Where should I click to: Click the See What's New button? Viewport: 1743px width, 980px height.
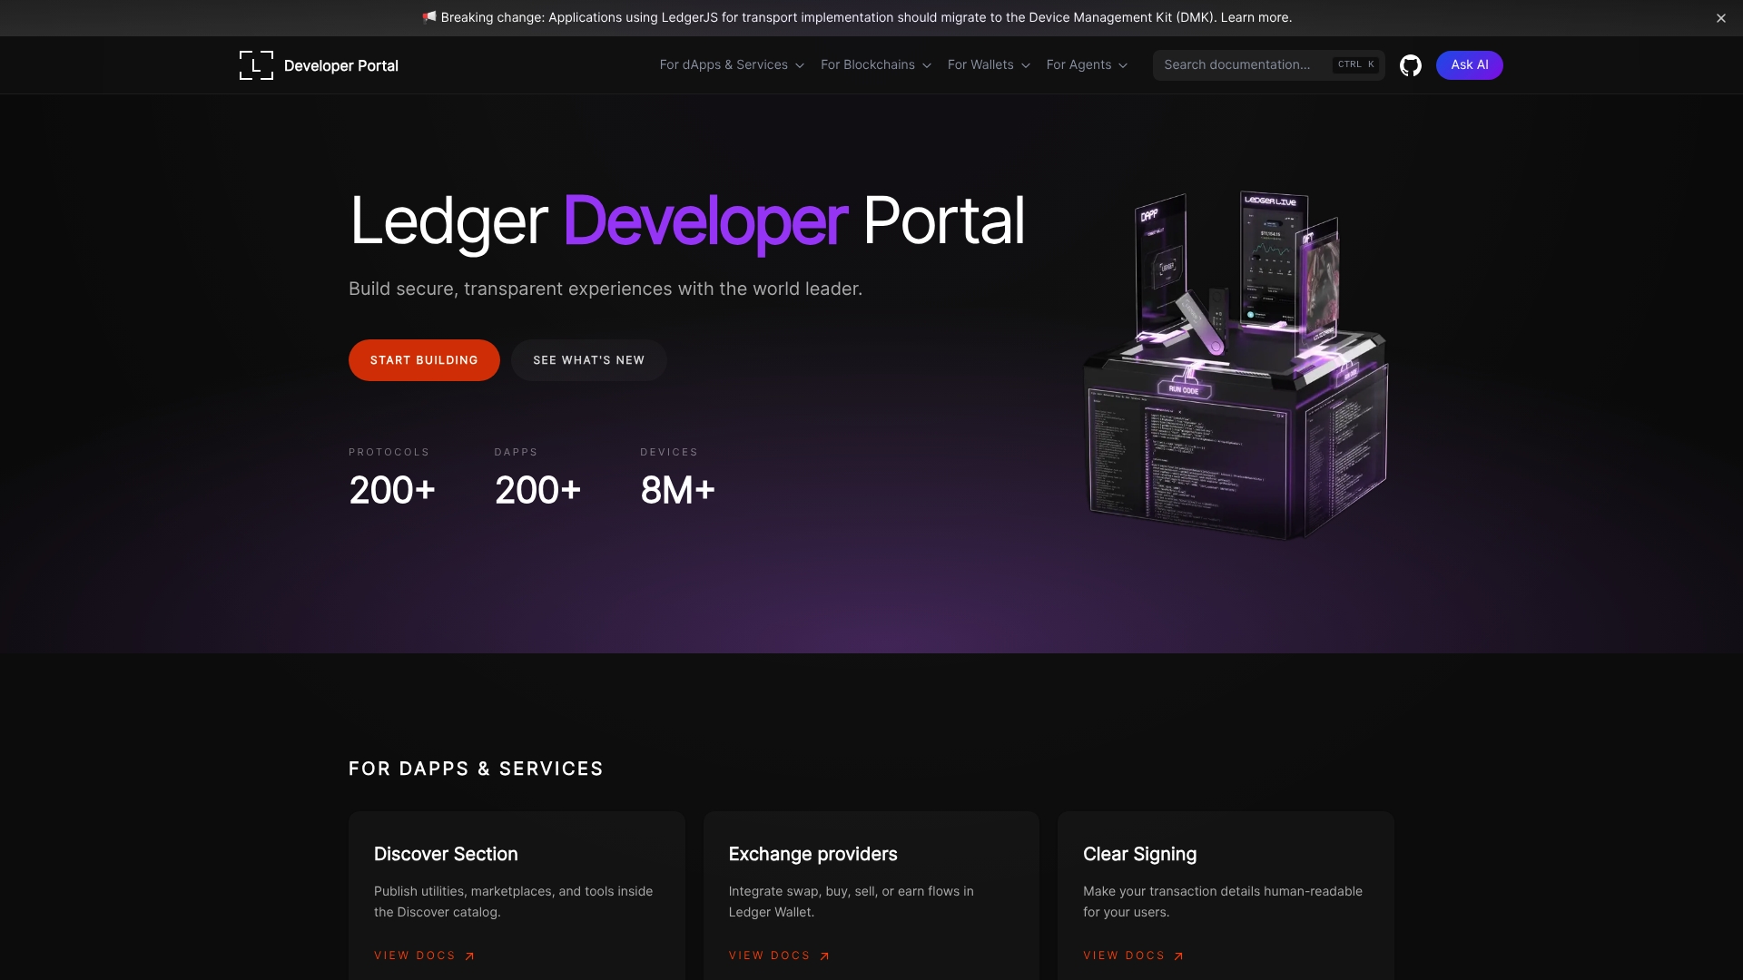589,360
